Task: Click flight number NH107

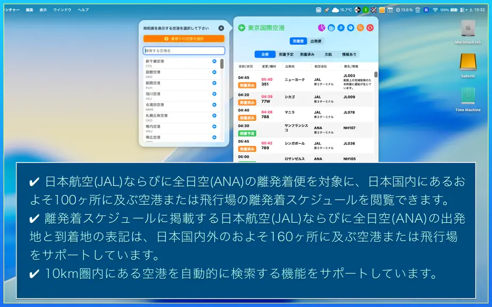Action: (350, 128)
